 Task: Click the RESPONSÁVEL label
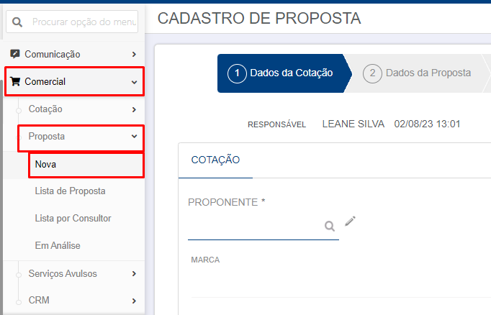(x=276, y=124)
